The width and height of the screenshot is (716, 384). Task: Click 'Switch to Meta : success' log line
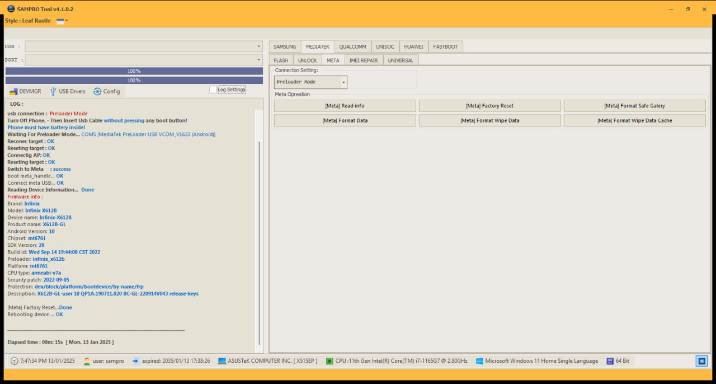coord(39,169)
